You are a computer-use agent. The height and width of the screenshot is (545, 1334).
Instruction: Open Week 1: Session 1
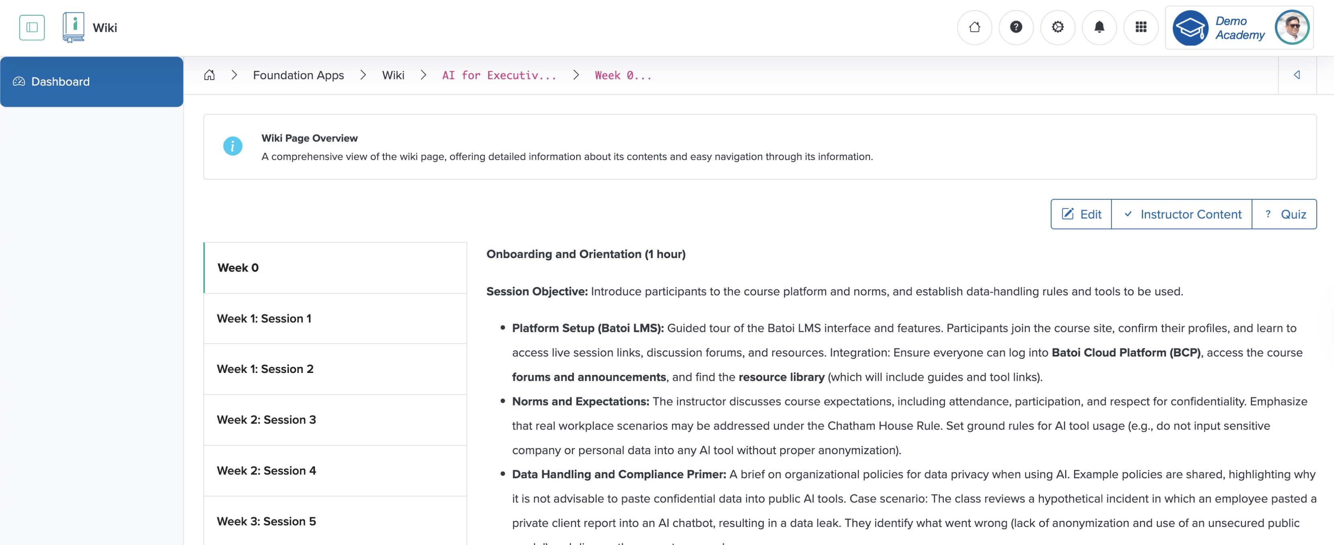(264, 318)
